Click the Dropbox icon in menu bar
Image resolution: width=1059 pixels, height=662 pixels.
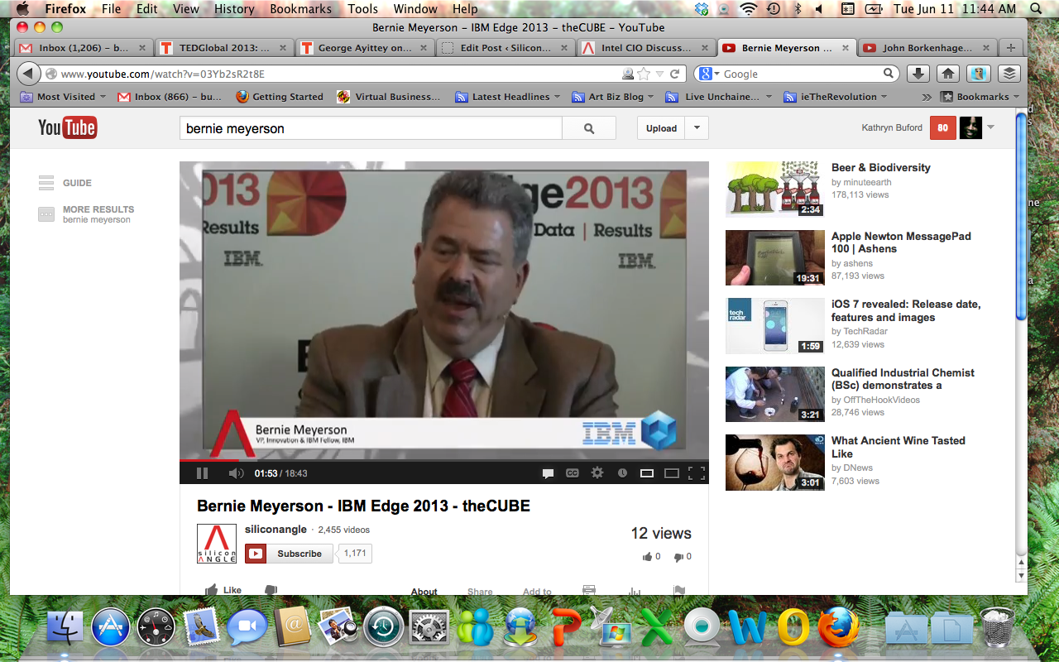pyautogui.click(x=702, y=9)
